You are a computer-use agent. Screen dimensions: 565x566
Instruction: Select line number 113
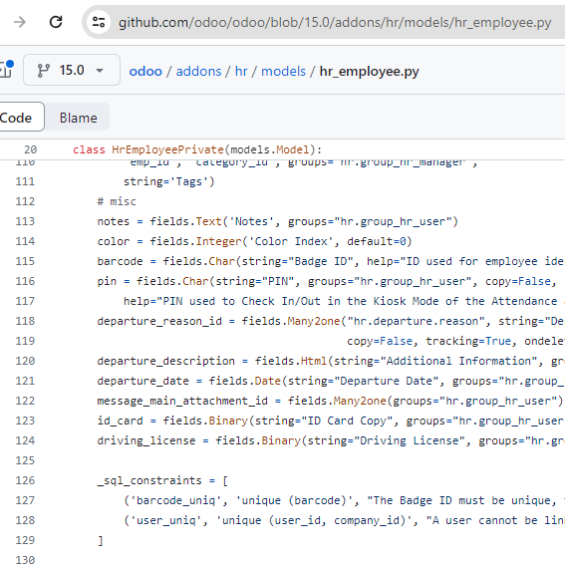click(25, 221)
